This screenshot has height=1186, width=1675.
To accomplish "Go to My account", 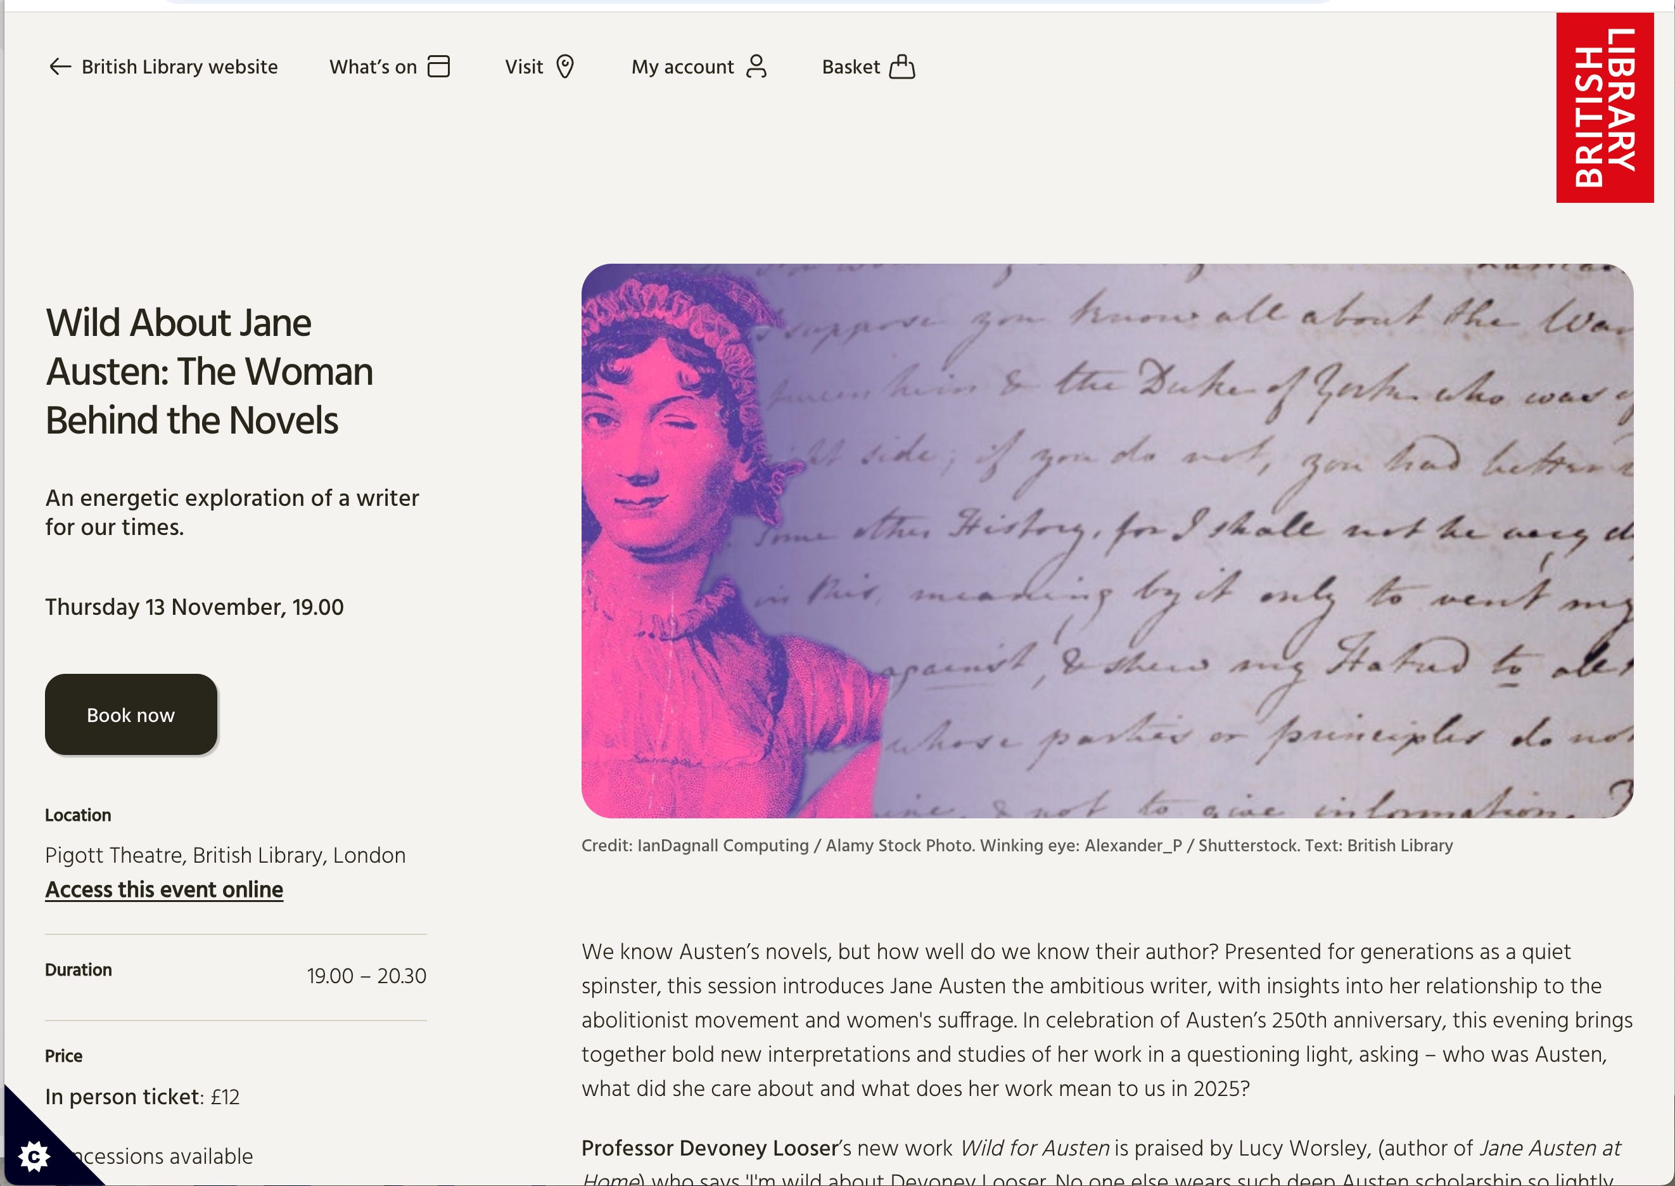I will [x=682, y=67].
